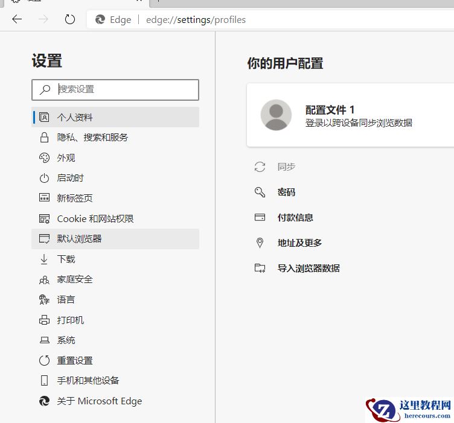Click the Edge logo beside 关于 Microsoft Edge
Image resolution: width=454 pixels, height=423 pixels.
coord(44,401)
